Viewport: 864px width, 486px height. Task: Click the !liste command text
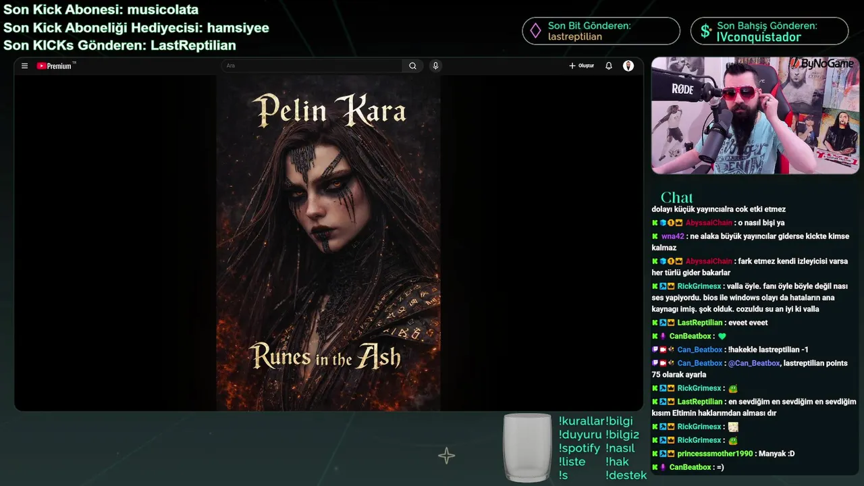click(x=572, y=462)
